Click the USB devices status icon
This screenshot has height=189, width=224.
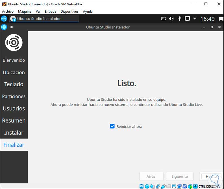[x=163, y=186]
